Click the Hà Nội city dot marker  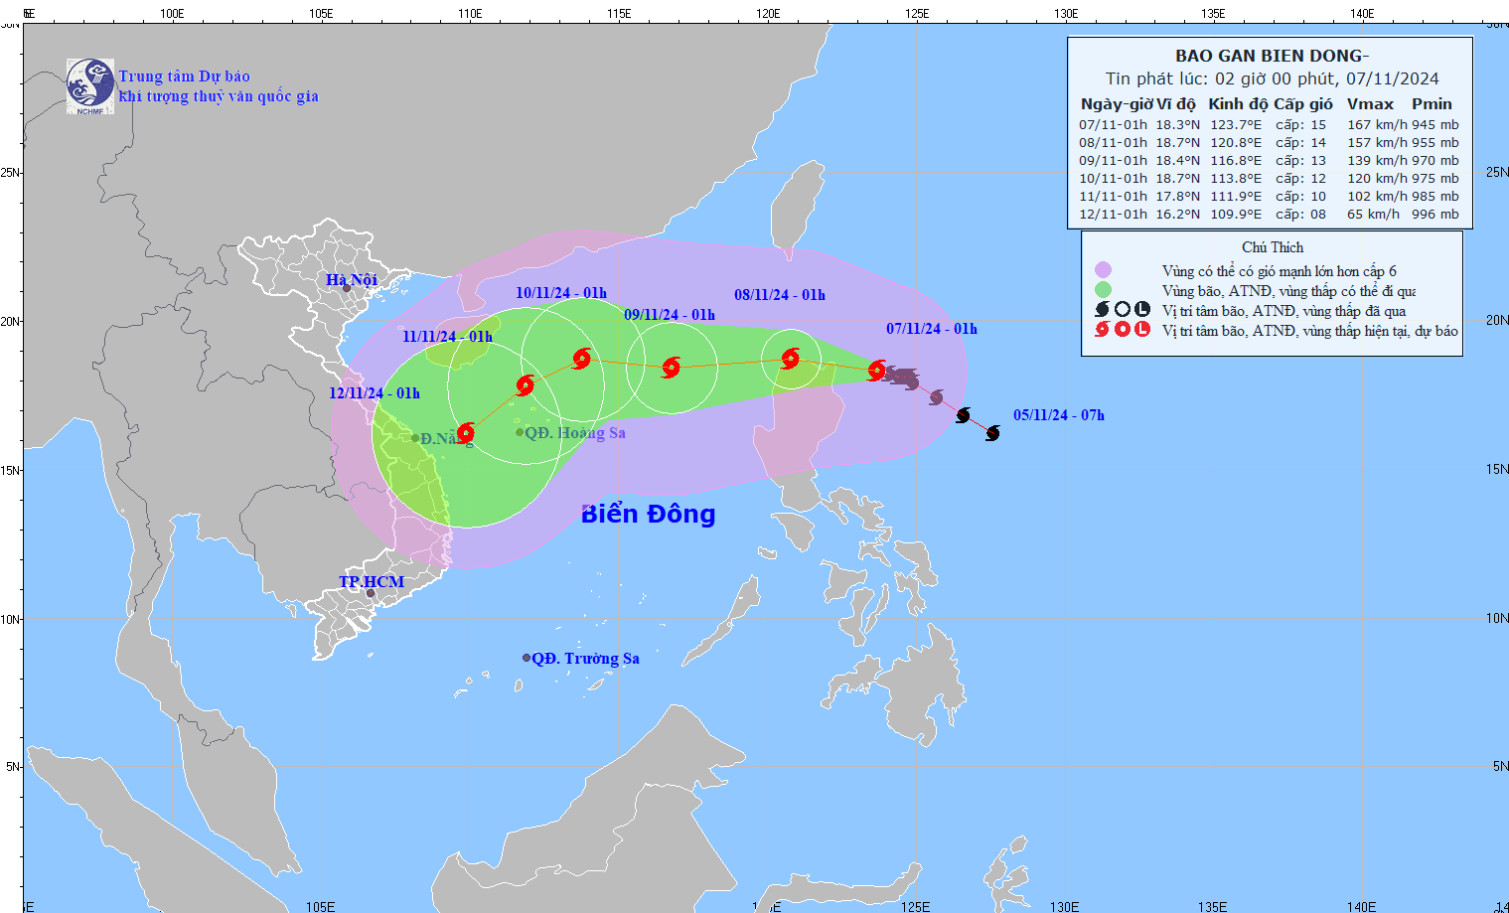(347, 289)
